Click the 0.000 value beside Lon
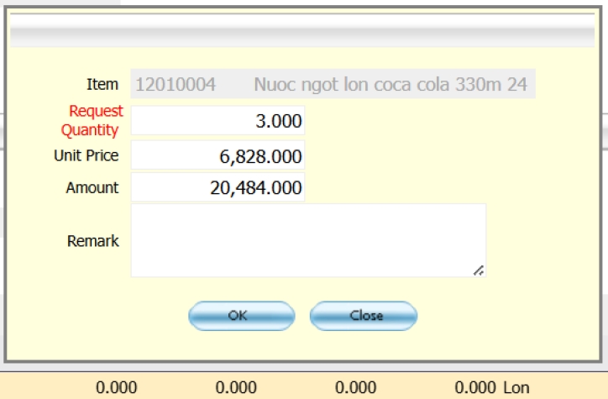The image size is (608, 399). [475, 387]
